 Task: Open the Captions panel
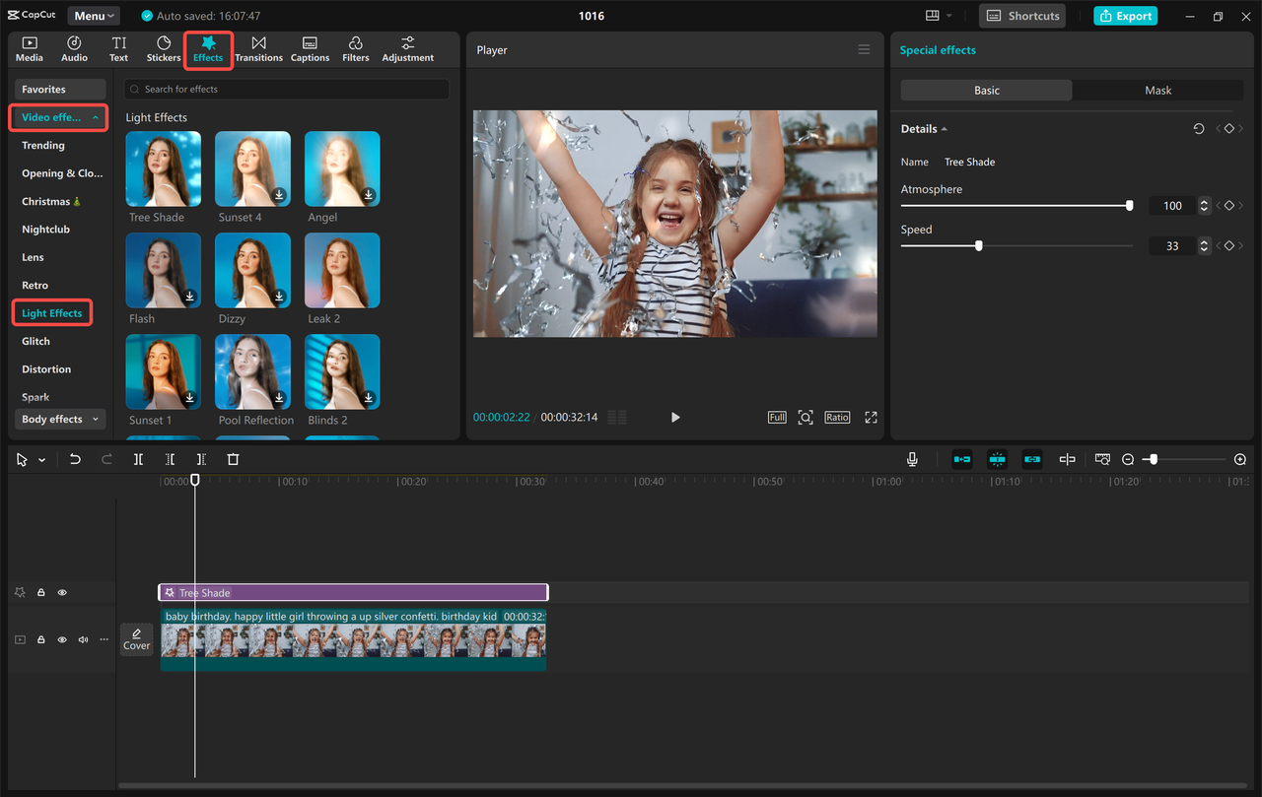[310, 47]
